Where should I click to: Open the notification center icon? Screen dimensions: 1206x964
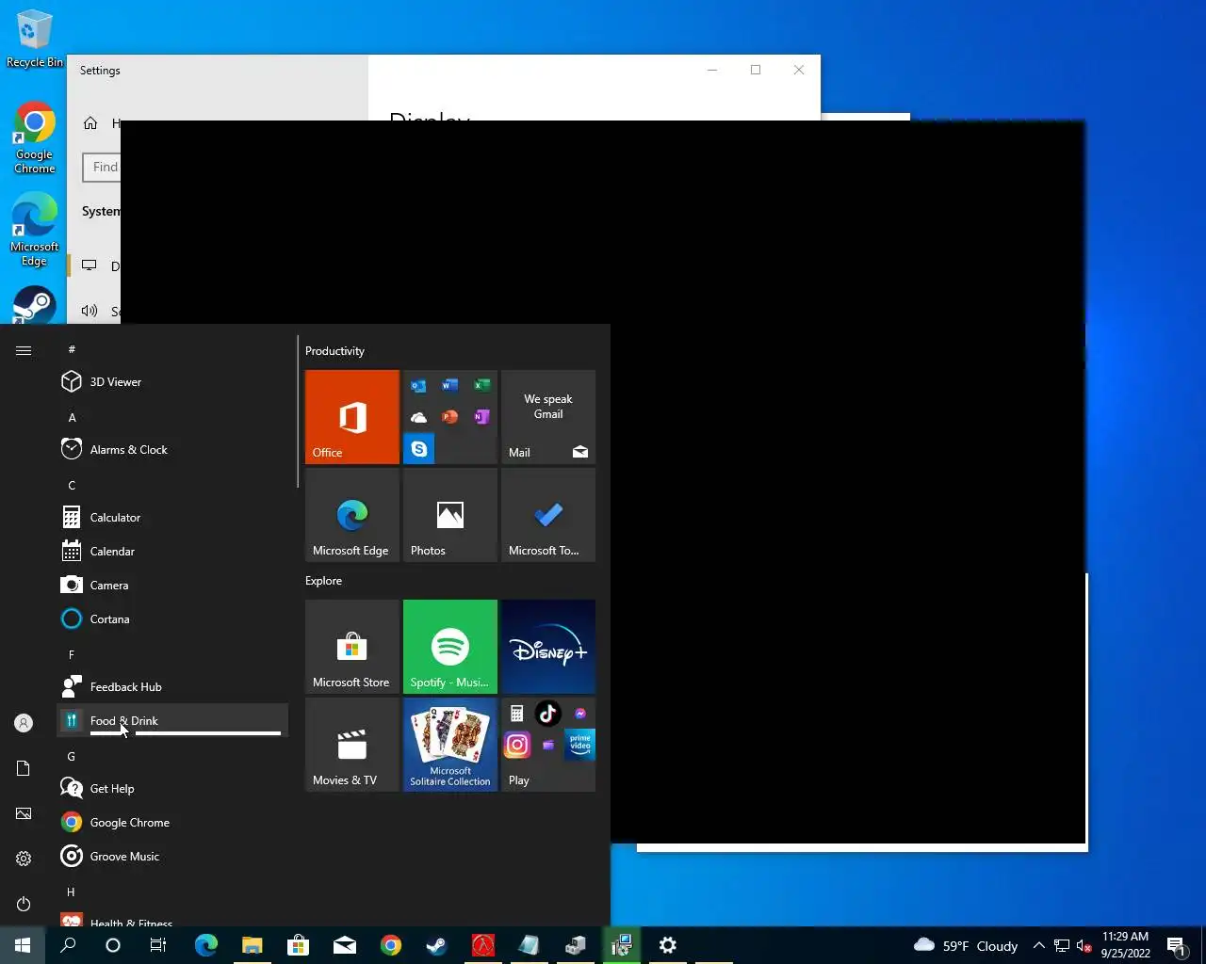[x=1176, y=945]
